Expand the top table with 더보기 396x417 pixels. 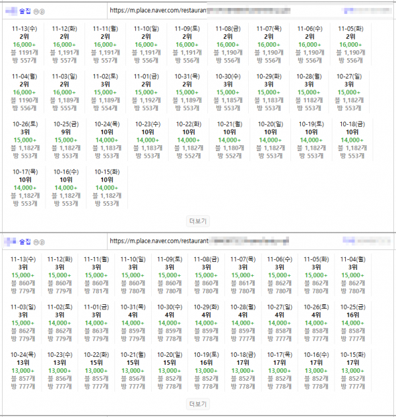click(x=197, y=220)
